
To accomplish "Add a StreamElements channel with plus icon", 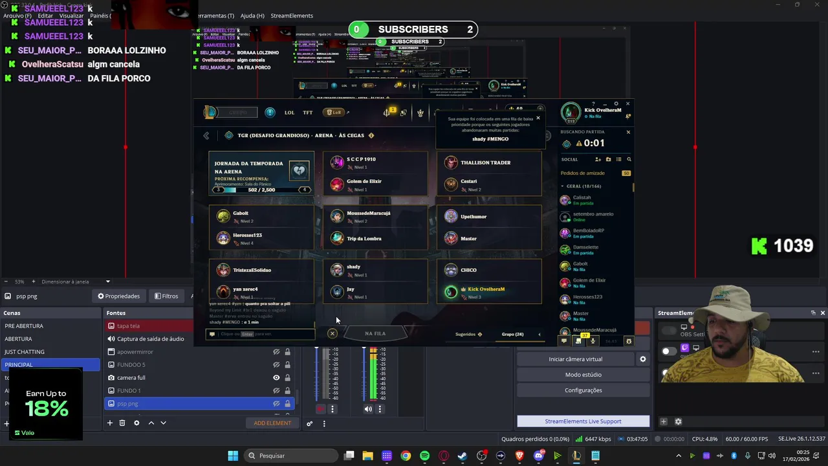I will [x=663, y=421].
